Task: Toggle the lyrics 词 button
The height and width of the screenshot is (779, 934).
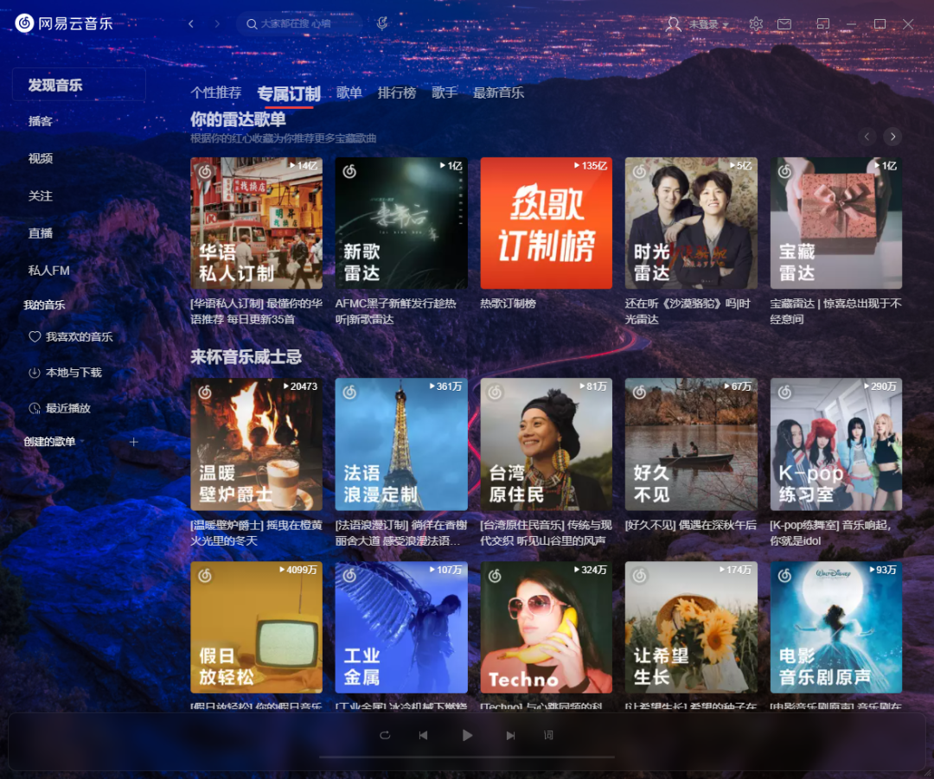Action: (x=548, y=735)
